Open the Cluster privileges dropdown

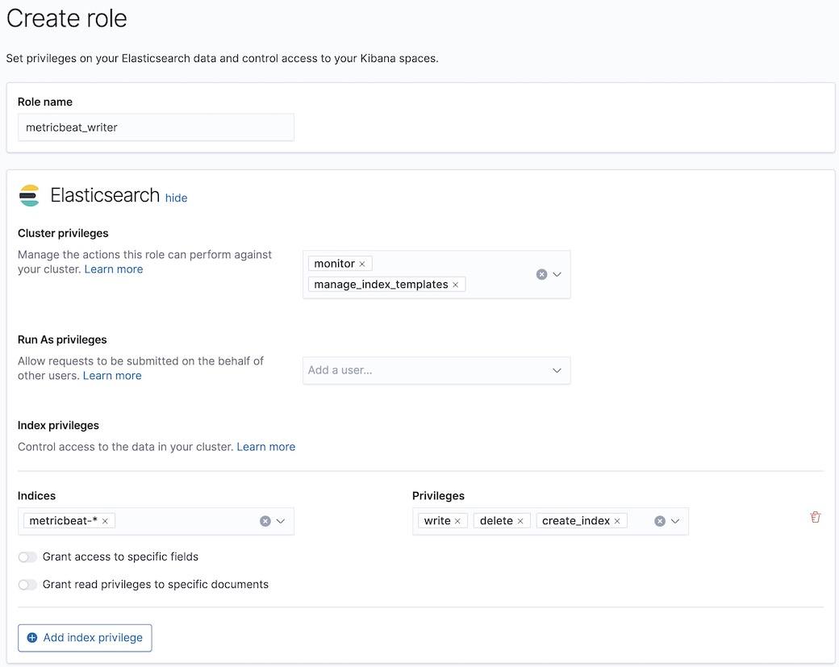pos(557,274)
